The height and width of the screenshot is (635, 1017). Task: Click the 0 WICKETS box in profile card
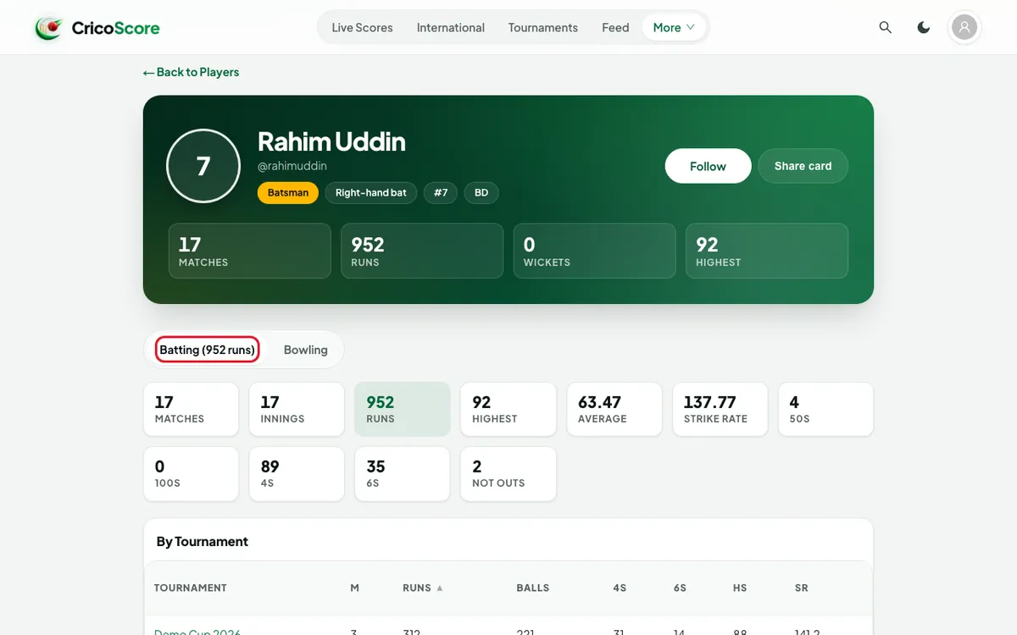[x=594, y=251]
